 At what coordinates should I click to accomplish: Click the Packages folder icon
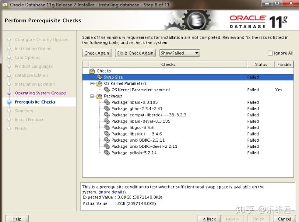pyautogui.click(x=100, y=96)
